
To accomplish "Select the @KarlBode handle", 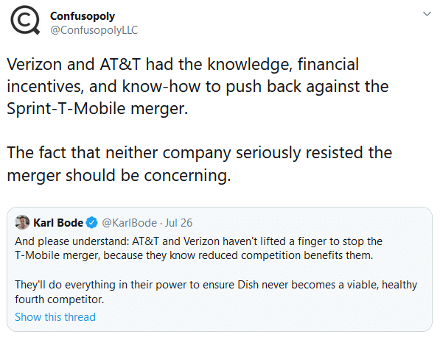I will (x=130, y=223).
